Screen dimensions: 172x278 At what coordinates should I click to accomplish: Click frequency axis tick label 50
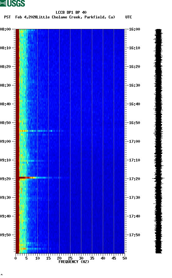(x=125, y=258)
